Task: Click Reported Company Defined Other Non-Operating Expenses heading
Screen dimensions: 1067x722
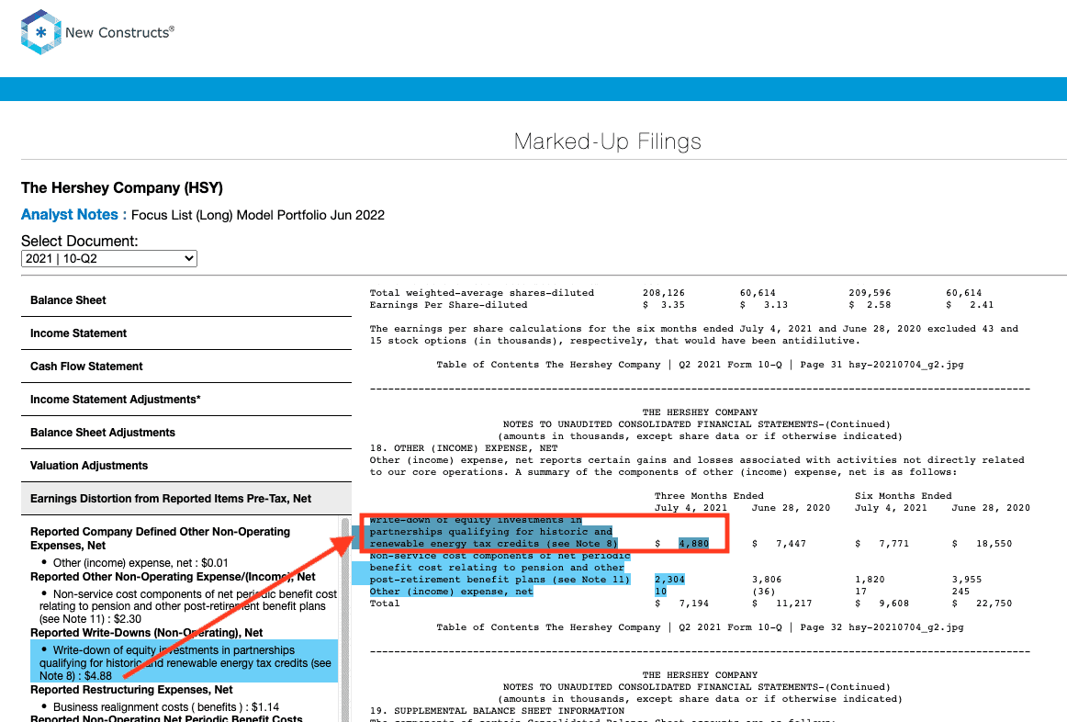Action: (x=160, y=538)
